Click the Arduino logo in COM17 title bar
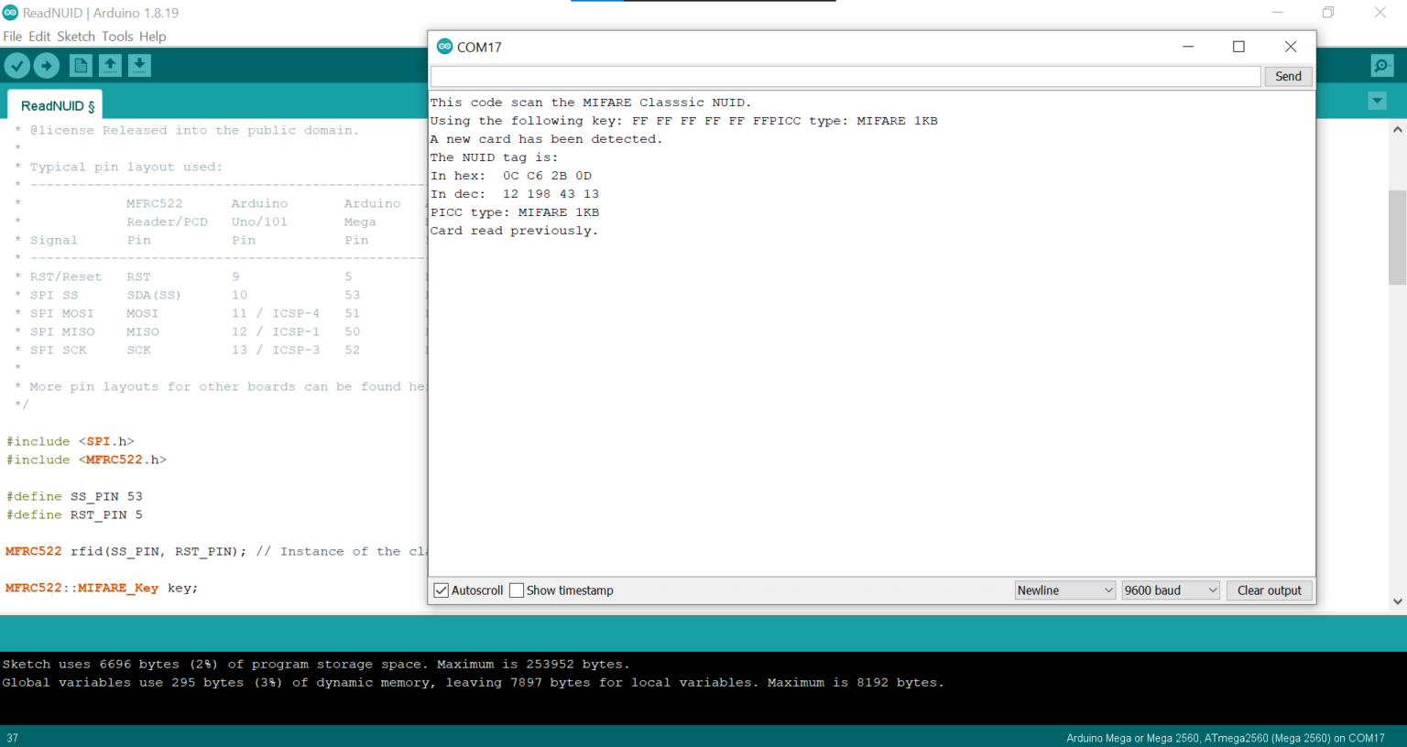This screenshot has width=1407, height=747. pyautogui.click(x=444, y=47)
